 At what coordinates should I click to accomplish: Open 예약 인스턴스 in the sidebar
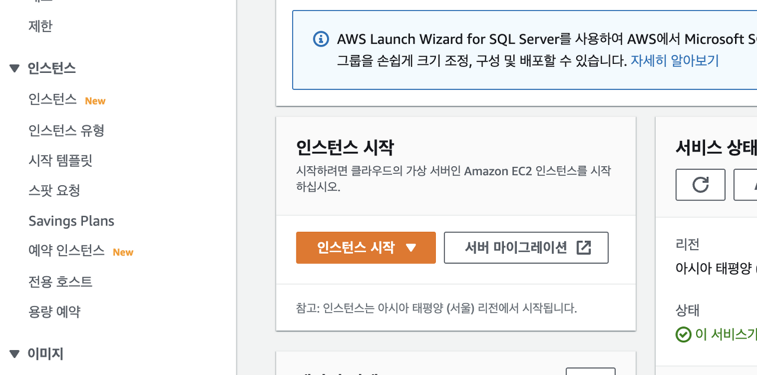66,251
